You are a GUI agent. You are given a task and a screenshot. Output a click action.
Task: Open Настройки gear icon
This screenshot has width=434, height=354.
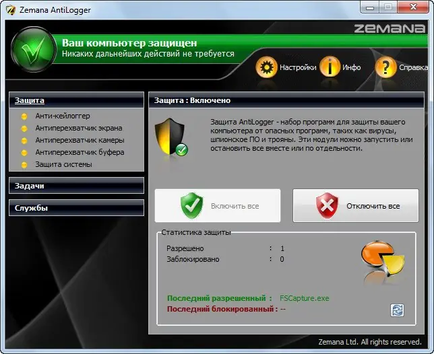[x=266, y=67]
